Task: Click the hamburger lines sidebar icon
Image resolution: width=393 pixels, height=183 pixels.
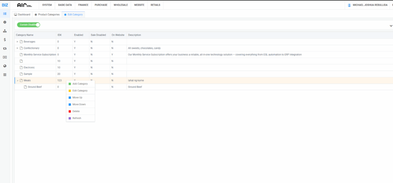Action: point(5,74)
